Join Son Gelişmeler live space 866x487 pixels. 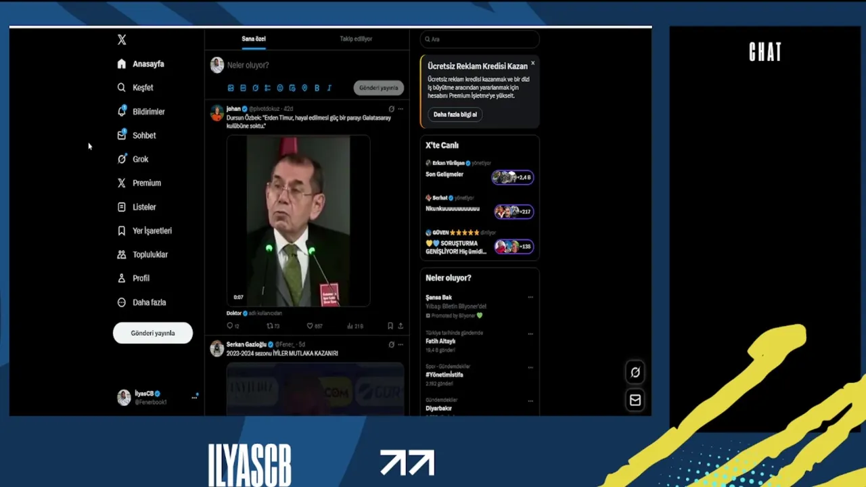click(513, 177)
